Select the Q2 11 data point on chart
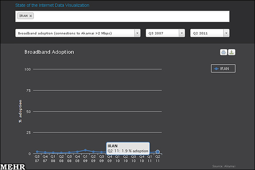Viewport: 255px width, 170px height. (157, 152)
